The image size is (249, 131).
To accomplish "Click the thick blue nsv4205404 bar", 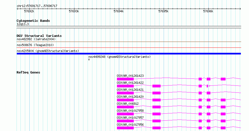I will pyautogui.click(x=129, y=54).
